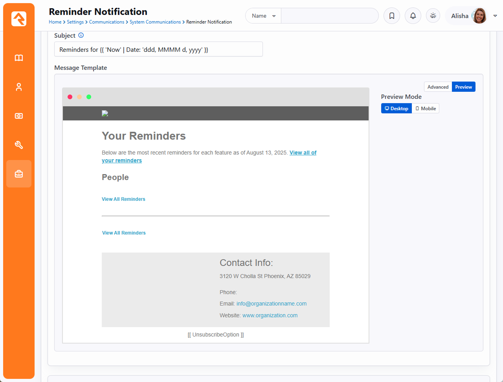Select Mobile preview mode
503x382 pixels.
(x=426, y=109)
